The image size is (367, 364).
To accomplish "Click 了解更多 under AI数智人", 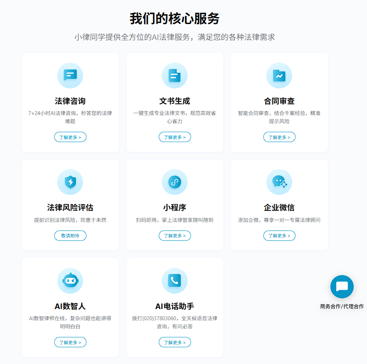I will [x=70, y=342].
